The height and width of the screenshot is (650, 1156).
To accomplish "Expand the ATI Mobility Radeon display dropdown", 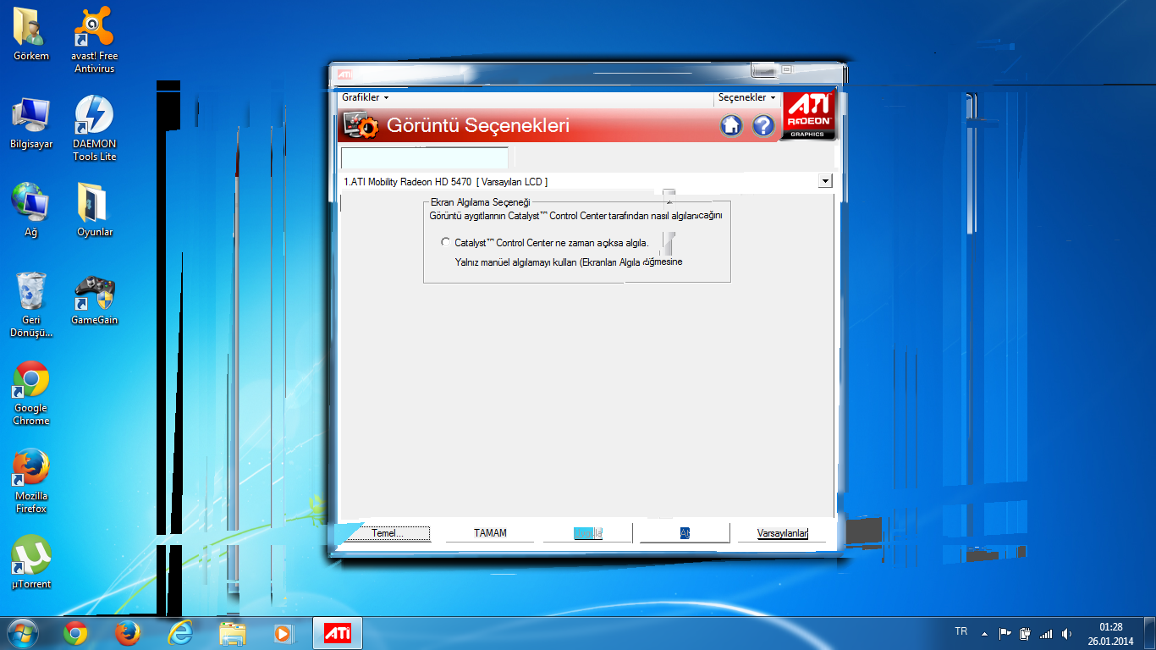I will pyautogui.click(x=825, y=181).
